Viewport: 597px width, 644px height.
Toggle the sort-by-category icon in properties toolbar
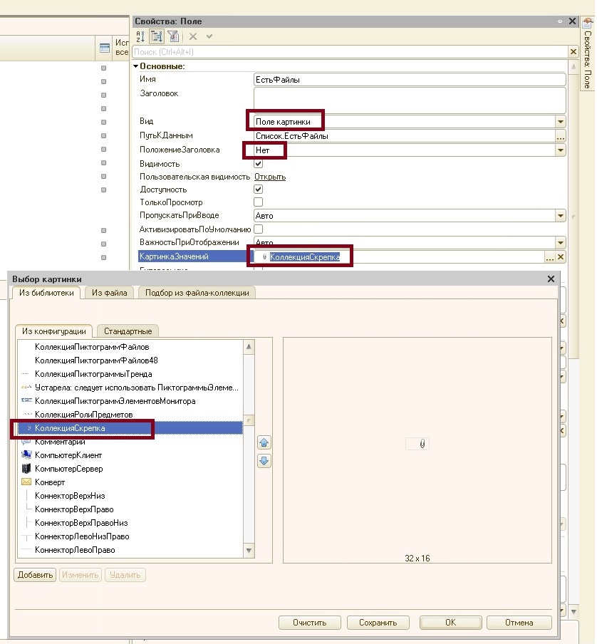tap(157, 36)
